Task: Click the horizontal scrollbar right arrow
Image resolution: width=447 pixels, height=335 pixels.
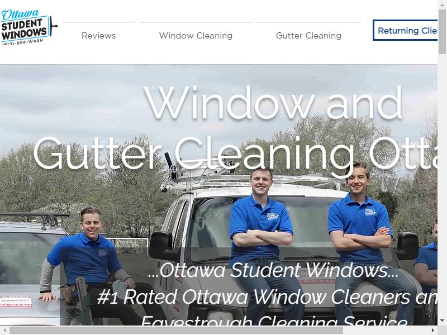Action: 433,330
